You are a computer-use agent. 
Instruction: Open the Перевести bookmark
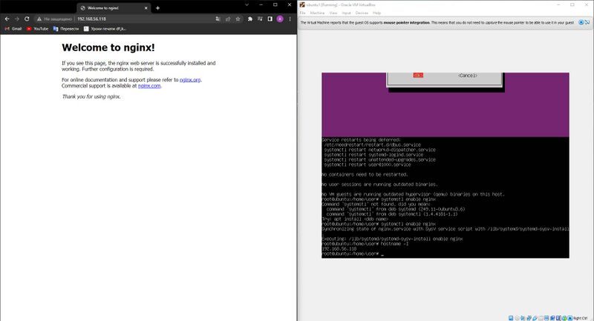[x=66, y=29]
